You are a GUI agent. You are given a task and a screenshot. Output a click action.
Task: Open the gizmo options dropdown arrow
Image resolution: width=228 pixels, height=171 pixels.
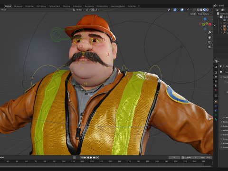tap(178, 10)
